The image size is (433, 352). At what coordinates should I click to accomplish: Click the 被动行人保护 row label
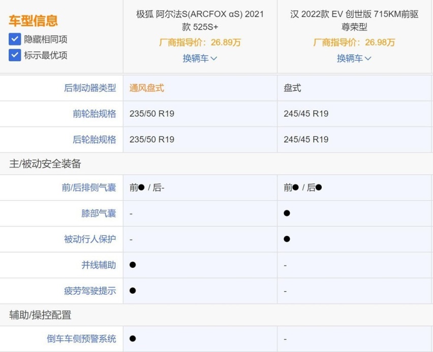90,239
